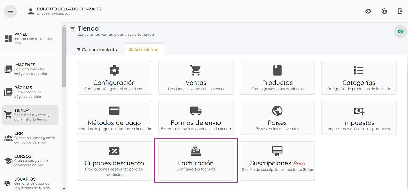Image resolution: width=408 pixels, height=191 pixels.
Task: Click the Cursos graduation cap icon
Action: coord(8,161)
